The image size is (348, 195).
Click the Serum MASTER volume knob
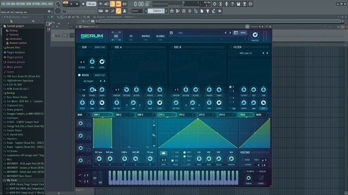255,35
